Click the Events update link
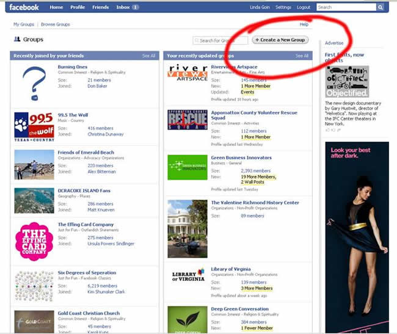Image resolution: width=397 pixels, height=334 pixels. tap(247, 92)
